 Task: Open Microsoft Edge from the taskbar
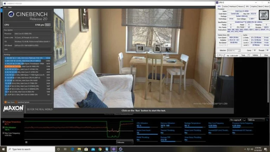point(72,149)
